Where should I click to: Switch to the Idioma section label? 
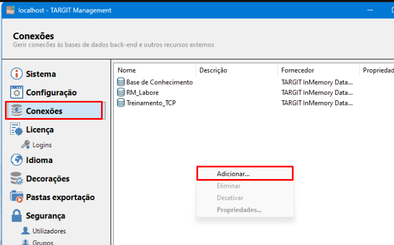click(39, 160)
